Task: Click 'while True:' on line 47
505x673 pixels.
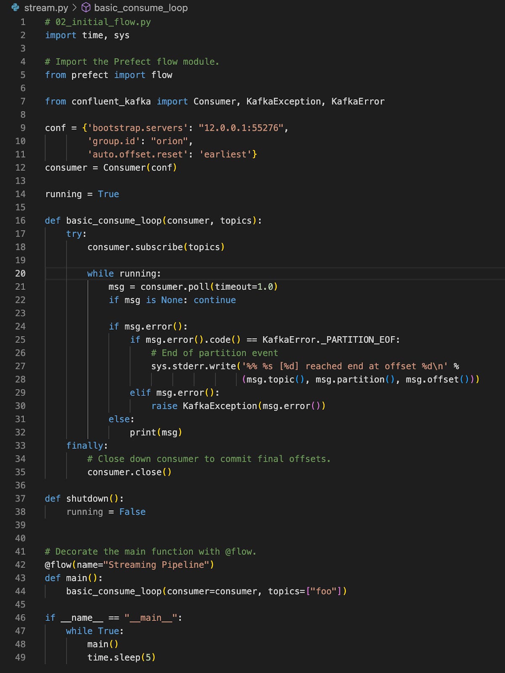Action: (95, 631)
